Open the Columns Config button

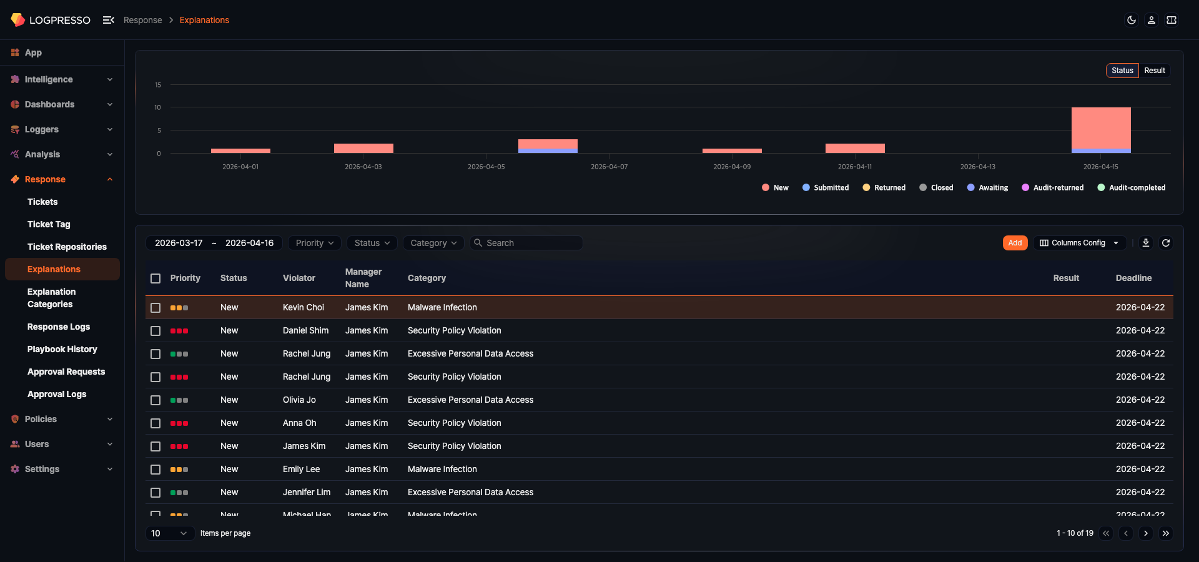tap(1078, 243)
